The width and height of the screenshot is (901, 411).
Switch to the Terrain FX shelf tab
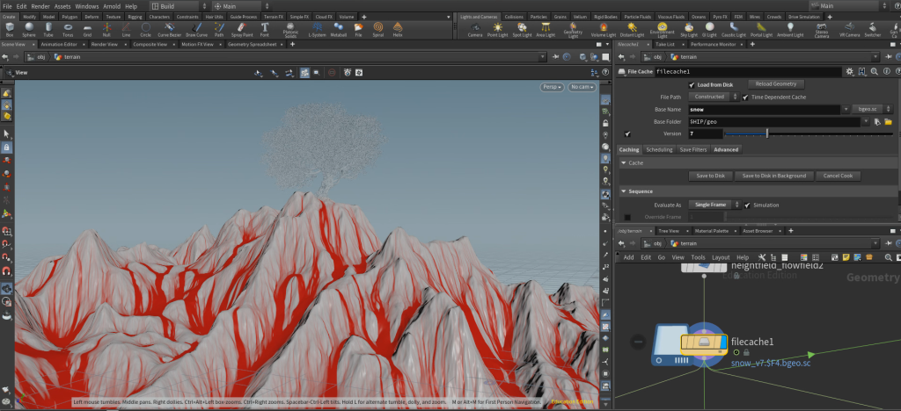(273, 17)
